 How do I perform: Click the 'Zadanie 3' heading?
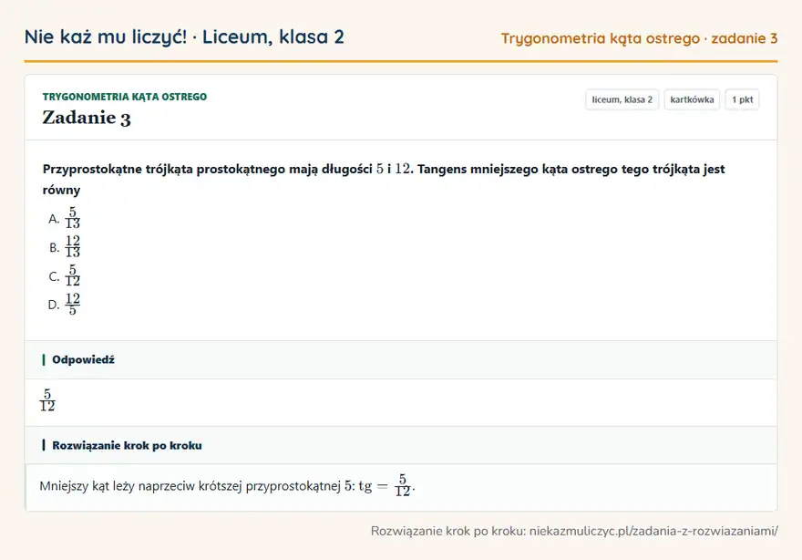(x=87, y=118)
